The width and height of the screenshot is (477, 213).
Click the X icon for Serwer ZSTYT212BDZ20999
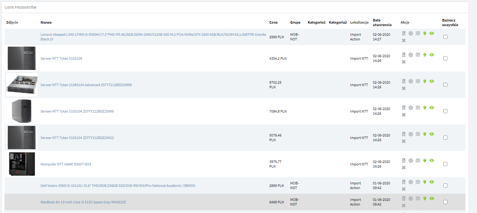(404, 115)
